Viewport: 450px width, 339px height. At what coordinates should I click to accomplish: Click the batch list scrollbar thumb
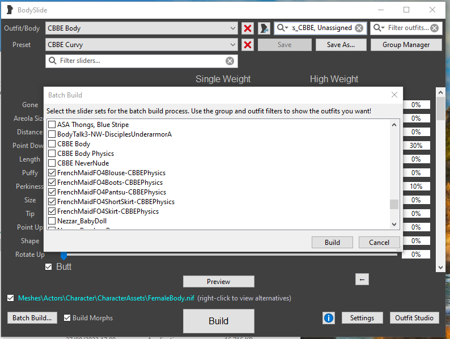click(394, 205)
